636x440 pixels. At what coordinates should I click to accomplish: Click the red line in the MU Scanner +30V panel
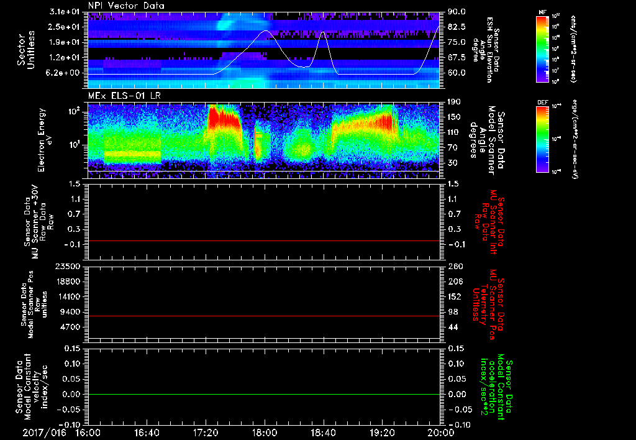point(264,241)
